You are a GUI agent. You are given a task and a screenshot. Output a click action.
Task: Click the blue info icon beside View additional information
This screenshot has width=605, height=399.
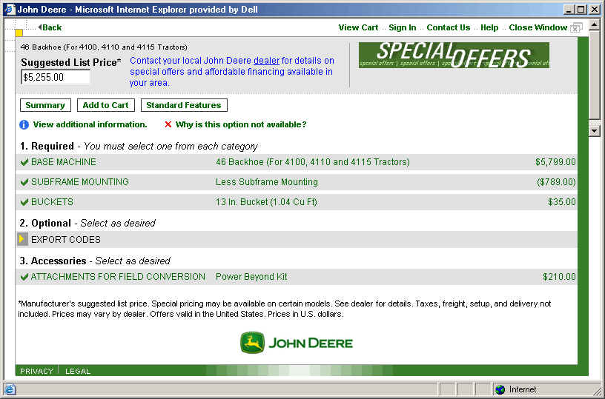click(24, 125)
